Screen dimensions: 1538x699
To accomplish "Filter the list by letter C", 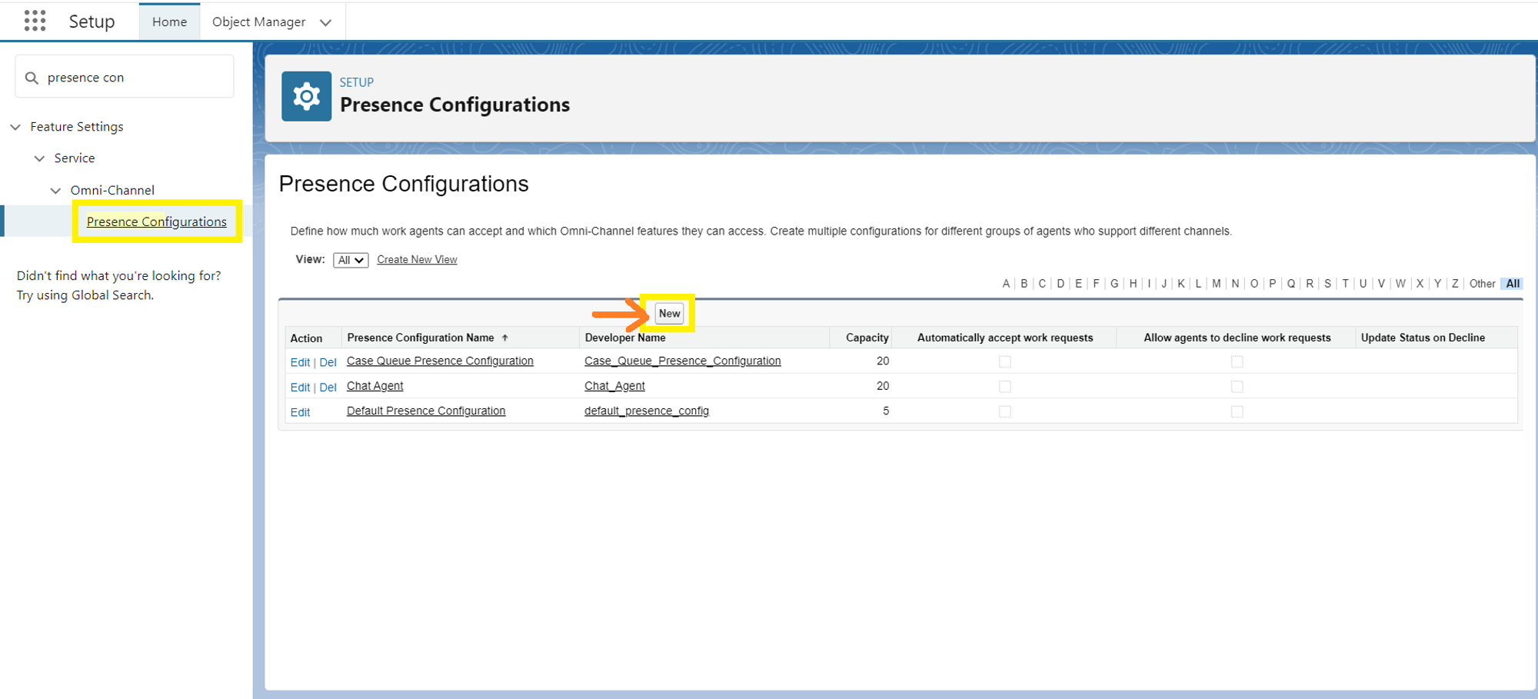I will (x=1041, y=283).
